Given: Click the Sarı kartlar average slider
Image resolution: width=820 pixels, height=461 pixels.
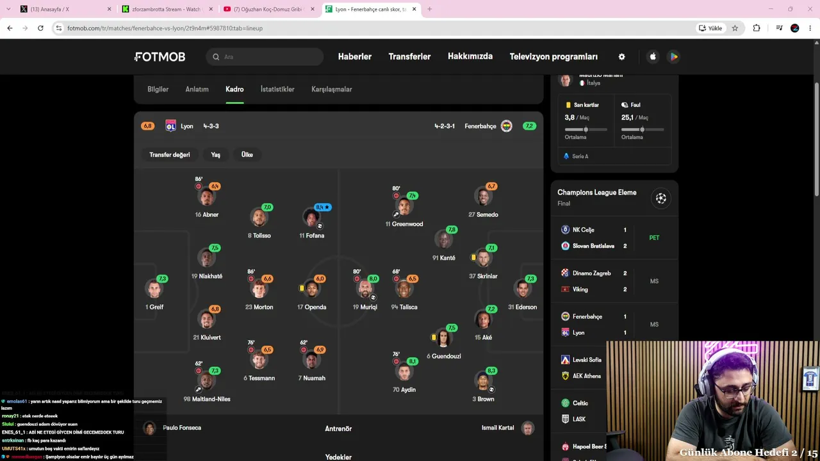Looking at the screenshot, I should 586,129.
